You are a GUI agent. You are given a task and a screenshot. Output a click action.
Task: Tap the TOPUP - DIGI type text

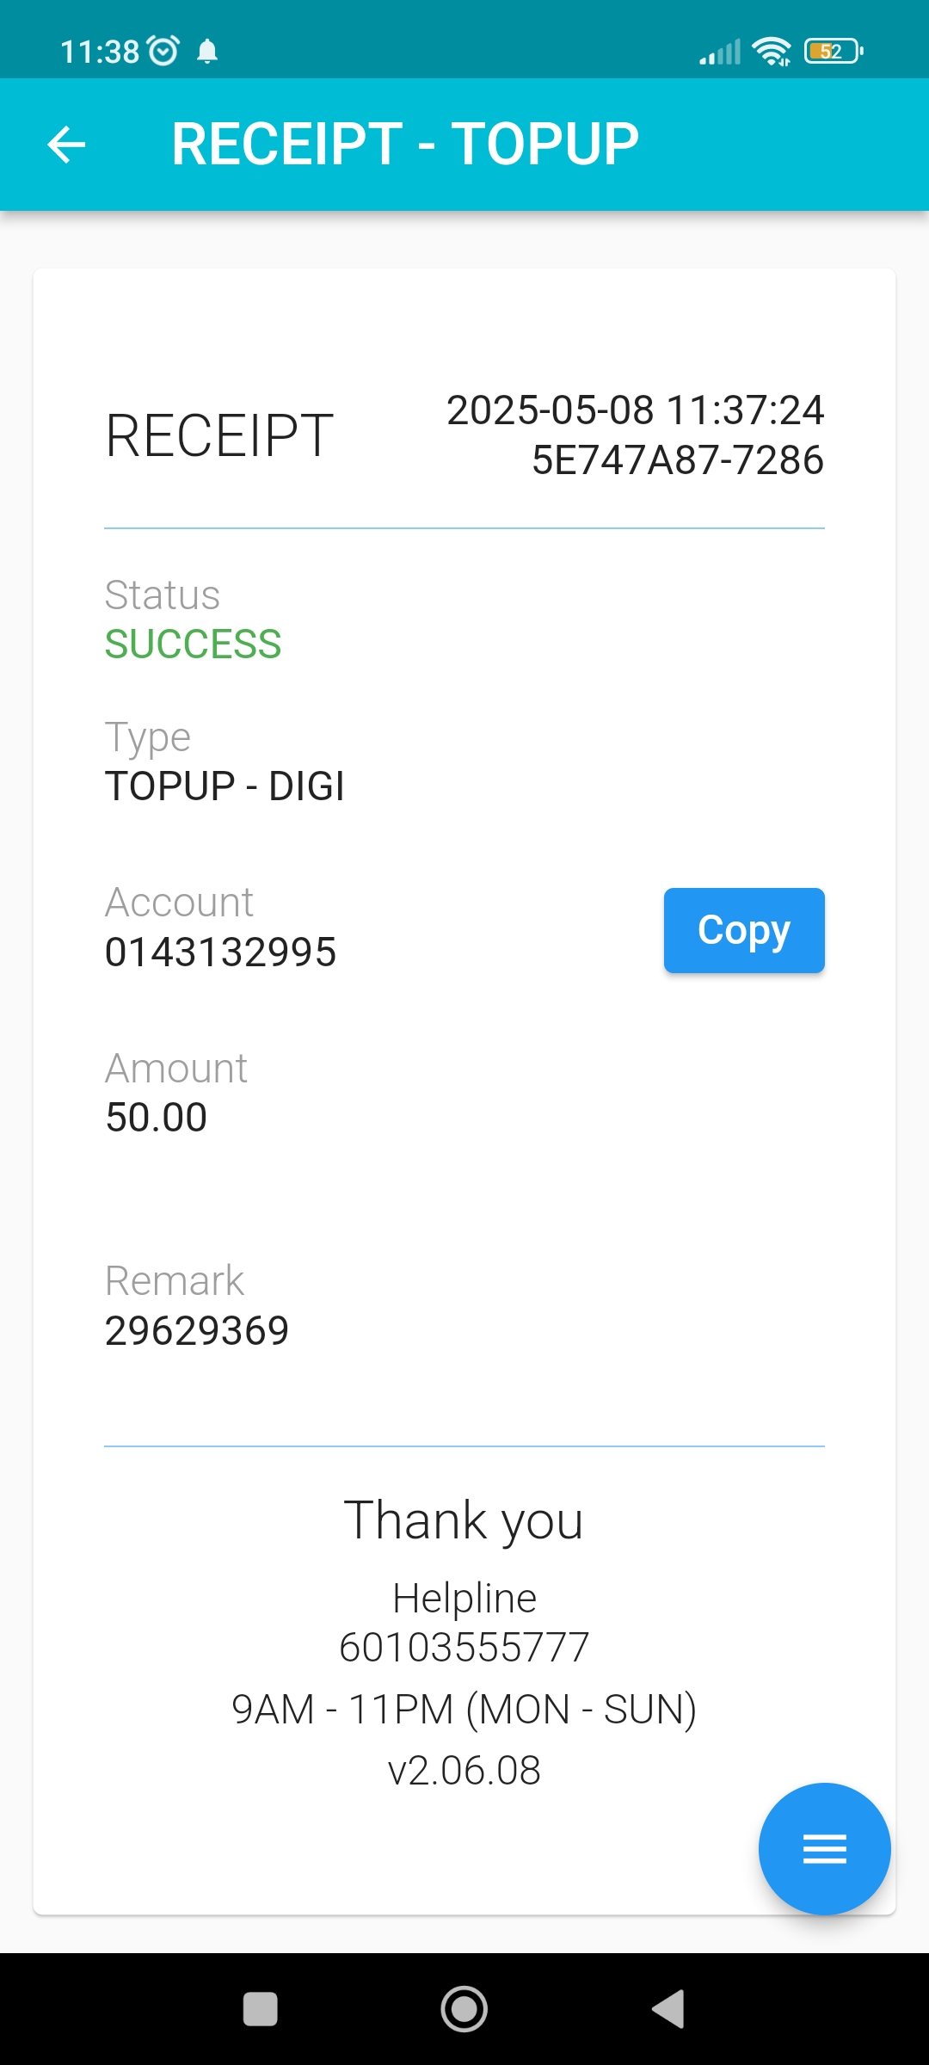click(225, 786)
